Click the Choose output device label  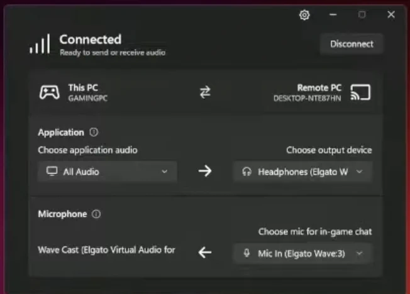(329, 150)
